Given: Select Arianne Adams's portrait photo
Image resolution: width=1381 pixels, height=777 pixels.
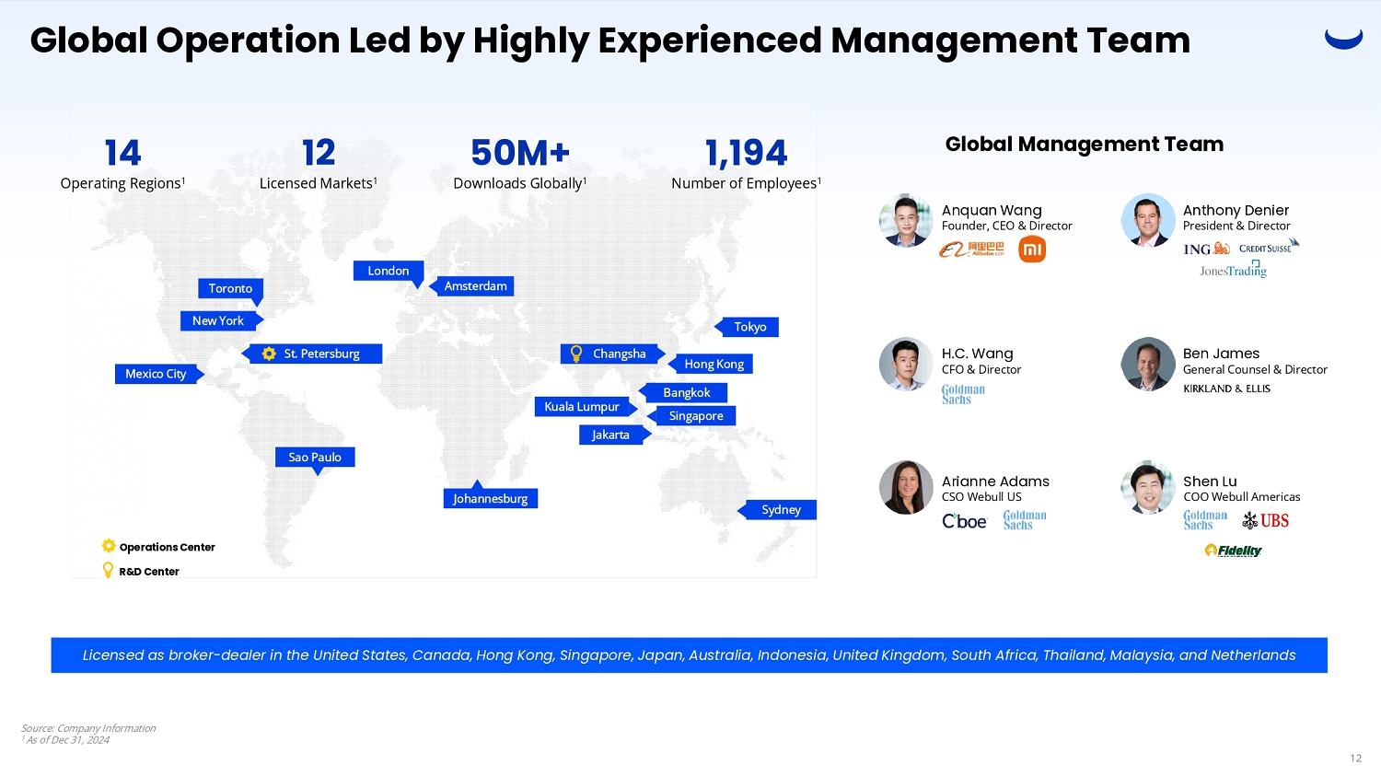Looking at the screenshot, I should tap(906, 487).
